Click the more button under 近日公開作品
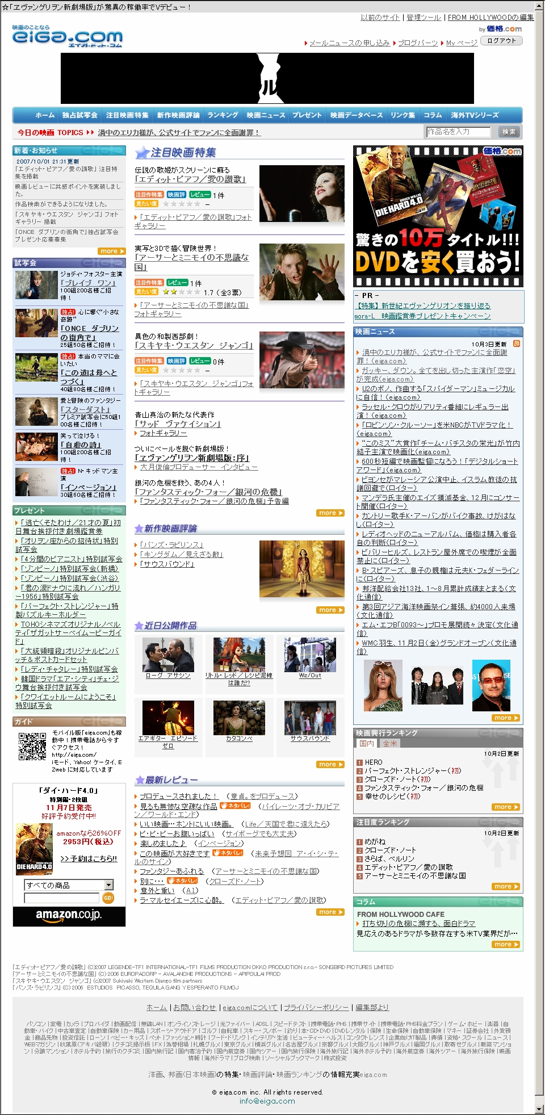Viewport: 545px width, 1115px height. pos(330,764)
